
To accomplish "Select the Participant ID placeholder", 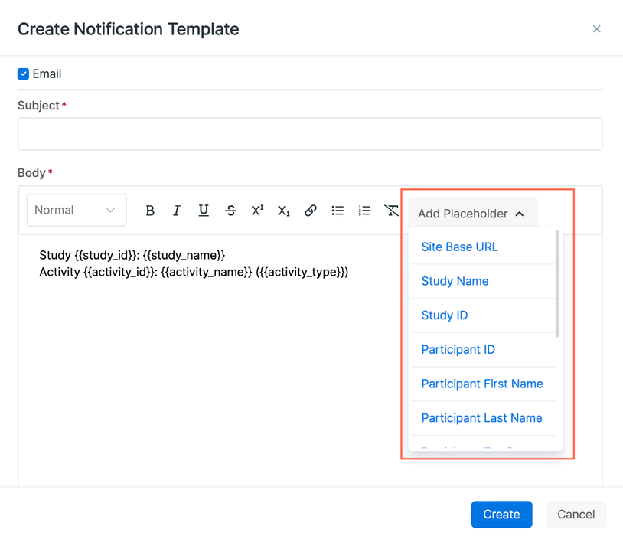I will [x=458, y=349].
